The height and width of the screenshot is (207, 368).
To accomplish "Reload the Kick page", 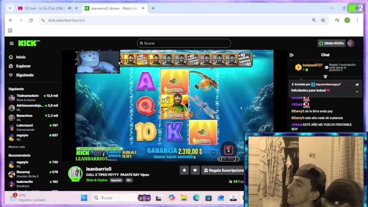I will (31, 20).
